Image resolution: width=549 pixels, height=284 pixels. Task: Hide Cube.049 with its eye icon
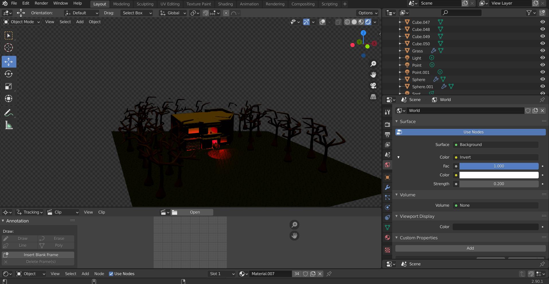pyautogui.click(x=543, y=36)
